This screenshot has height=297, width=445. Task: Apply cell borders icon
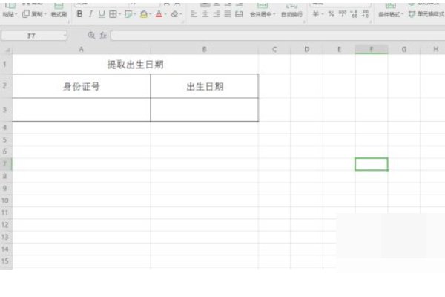click(113, 14)
